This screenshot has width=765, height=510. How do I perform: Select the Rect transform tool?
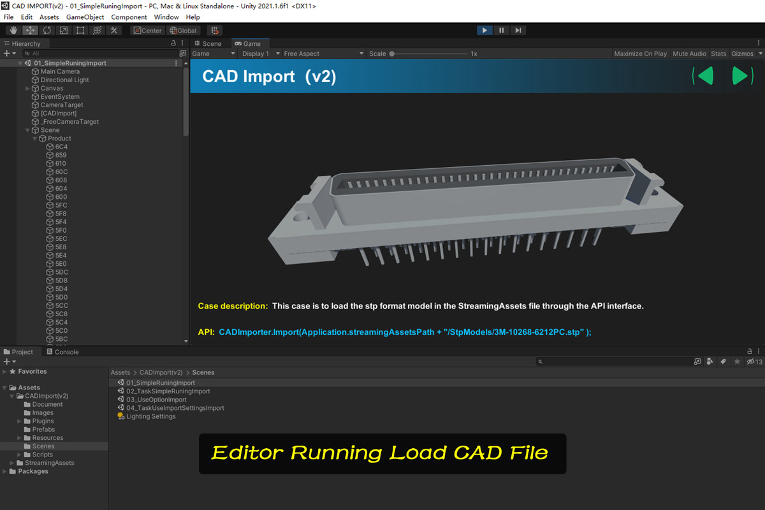[80, 30]
